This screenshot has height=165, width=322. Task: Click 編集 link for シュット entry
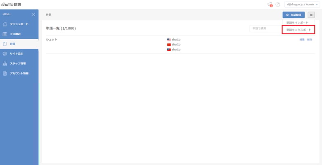(302, 40)
